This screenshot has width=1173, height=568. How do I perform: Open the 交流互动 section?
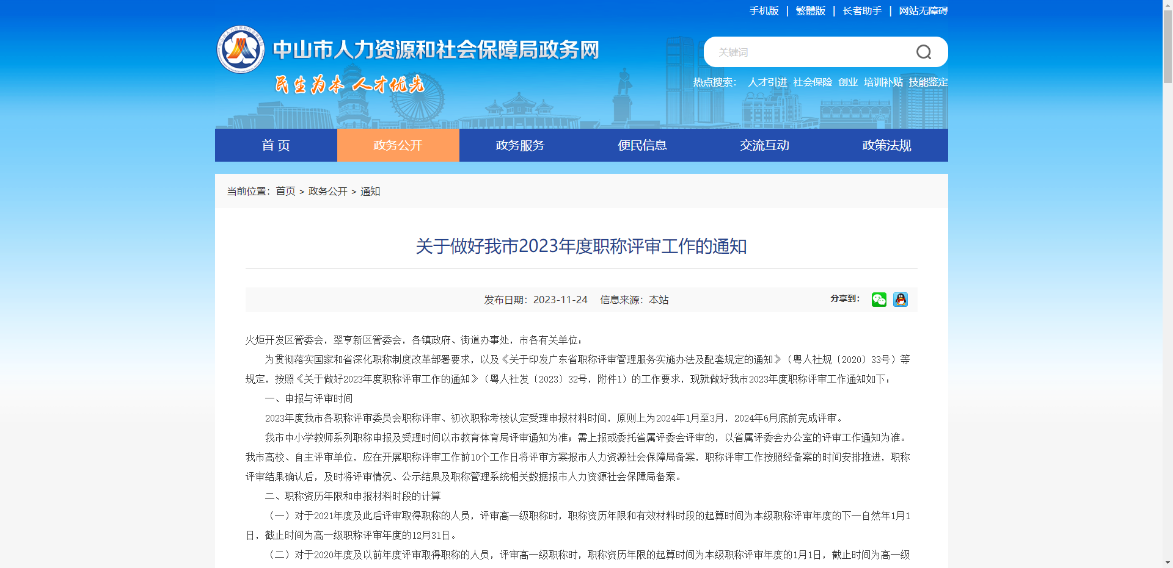pyautogui.click(x=764, y=145)
